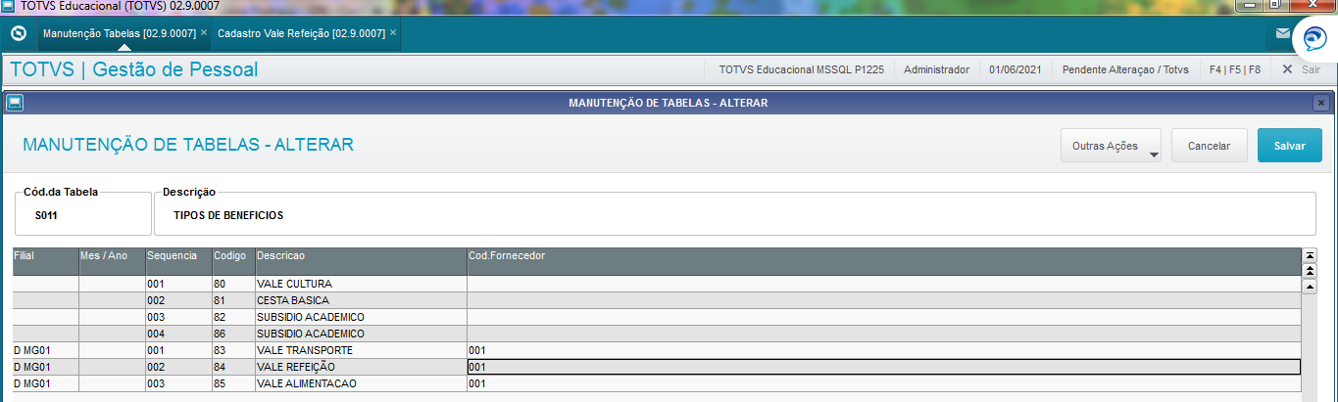The width and height of the screenshot is (1338, 402).
Task: Select the VALE REFEIÇÃO cell
Action: click(x=361, y=368)
